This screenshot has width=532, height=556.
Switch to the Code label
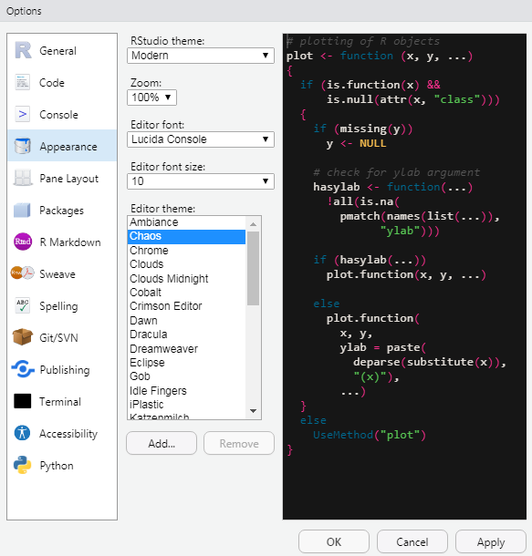click(52, 83)
